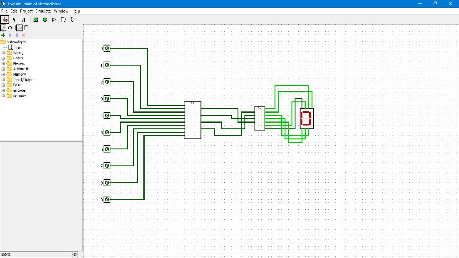This screenshot has width=459, height=258.
Task: Select the AND gate tool
Action: 63,20
